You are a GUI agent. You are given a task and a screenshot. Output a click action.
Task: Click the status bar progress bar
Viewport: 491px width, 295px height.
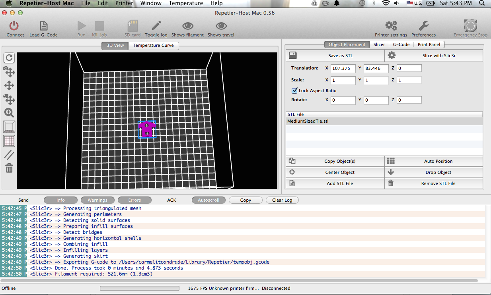point(139,288)
